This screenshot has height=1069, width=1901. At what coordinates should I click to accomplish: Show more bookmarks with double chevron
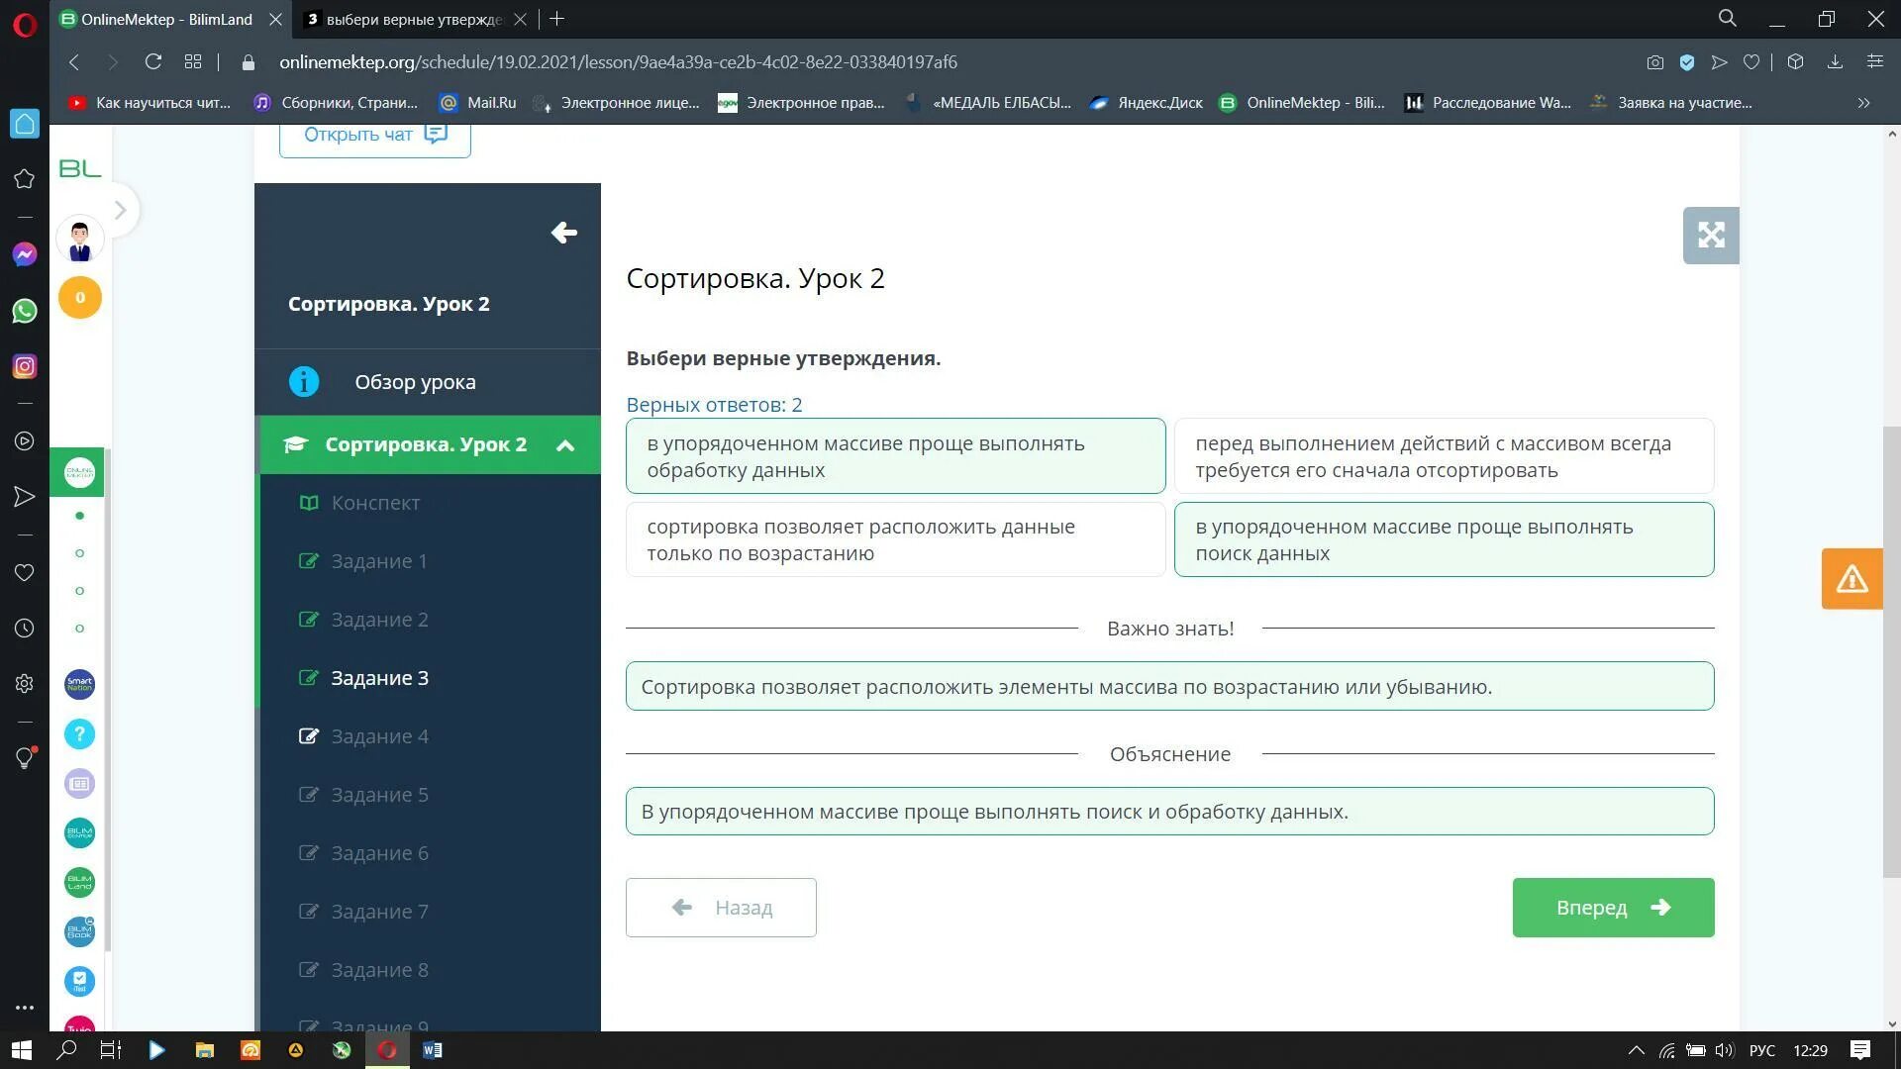1863,103
